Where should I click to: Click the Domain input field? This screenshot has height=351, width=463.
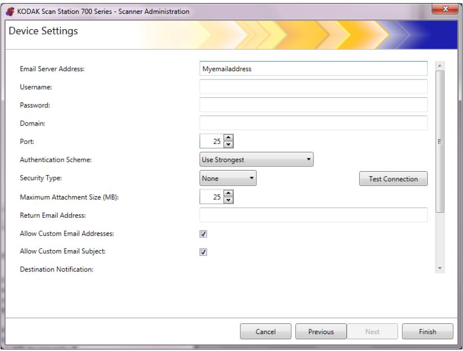tap(313, 123)
